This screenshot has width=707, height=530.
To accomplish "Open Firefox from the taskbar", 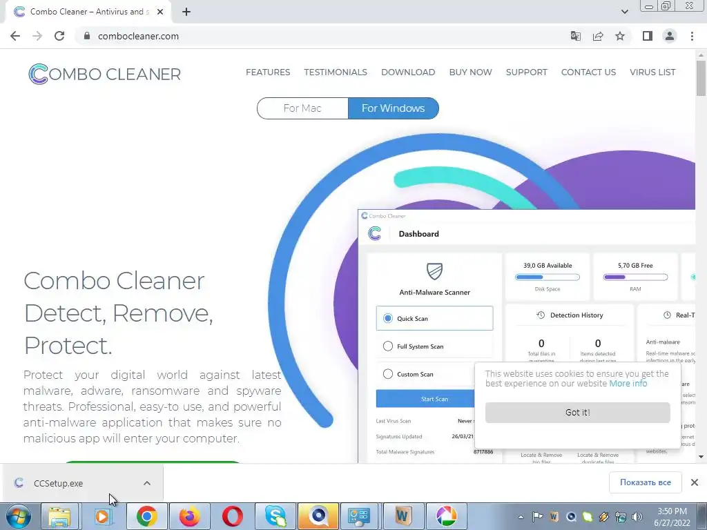I will (189, 516).
